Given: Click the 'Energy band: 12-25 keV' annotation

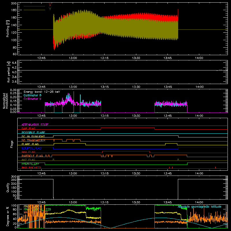Looking at the screenshot, I should (x=42, y=92).
